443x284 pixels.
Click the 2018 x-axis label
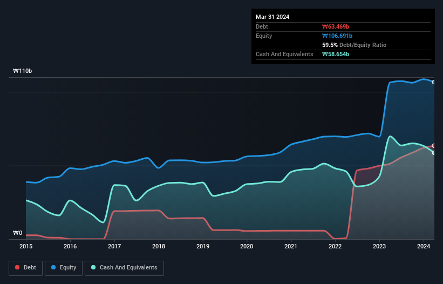coord(159,246)
